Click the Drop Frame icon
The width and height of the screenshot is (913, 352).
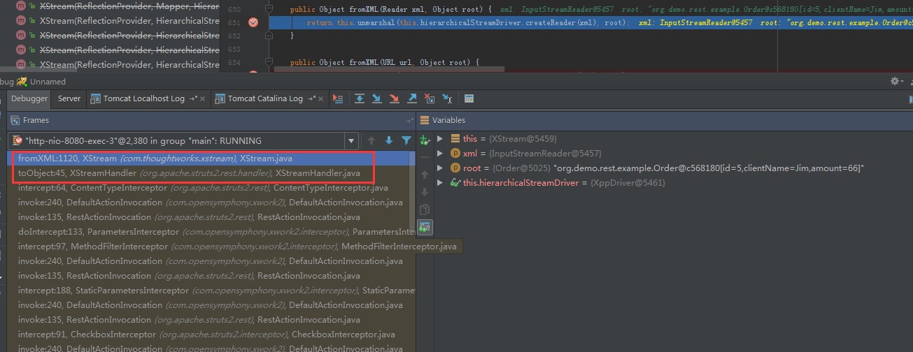430,98
